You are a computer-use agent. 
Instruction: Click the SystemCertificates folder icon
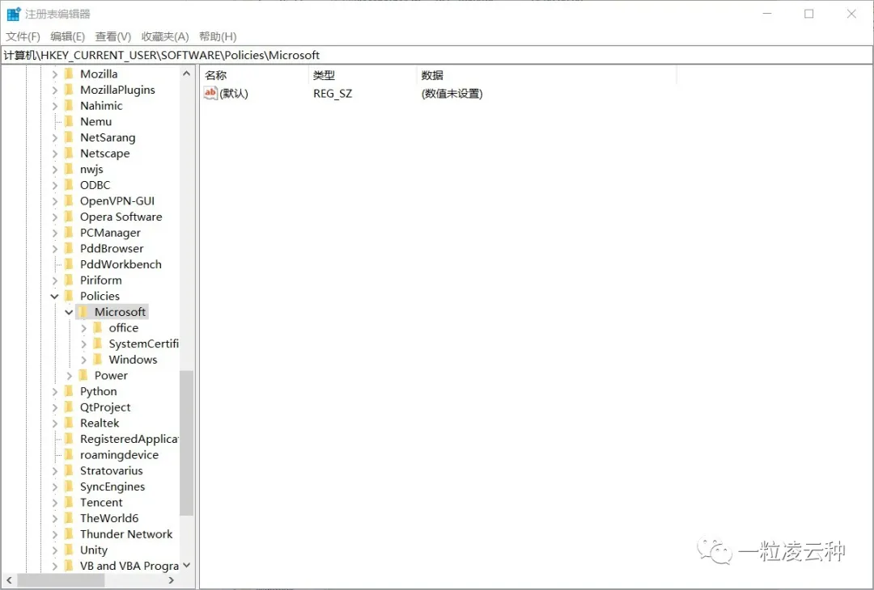[x=98, y=343]
